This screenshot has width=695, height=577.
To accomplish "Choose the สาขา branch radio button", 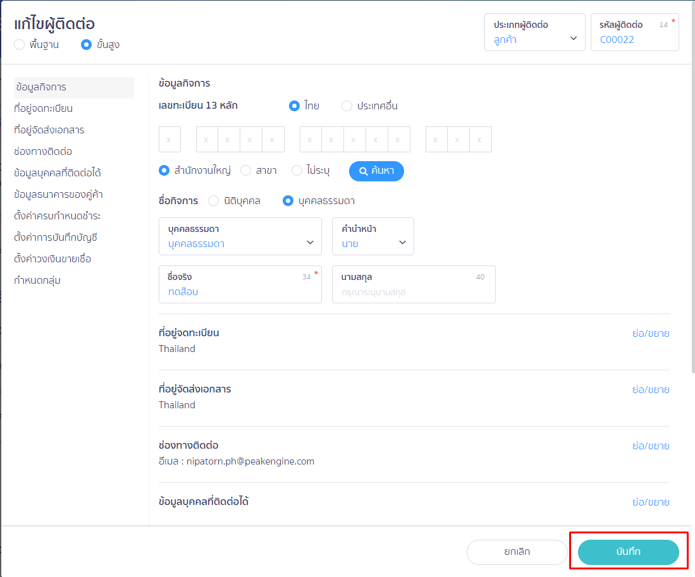I will coord(246,171).
